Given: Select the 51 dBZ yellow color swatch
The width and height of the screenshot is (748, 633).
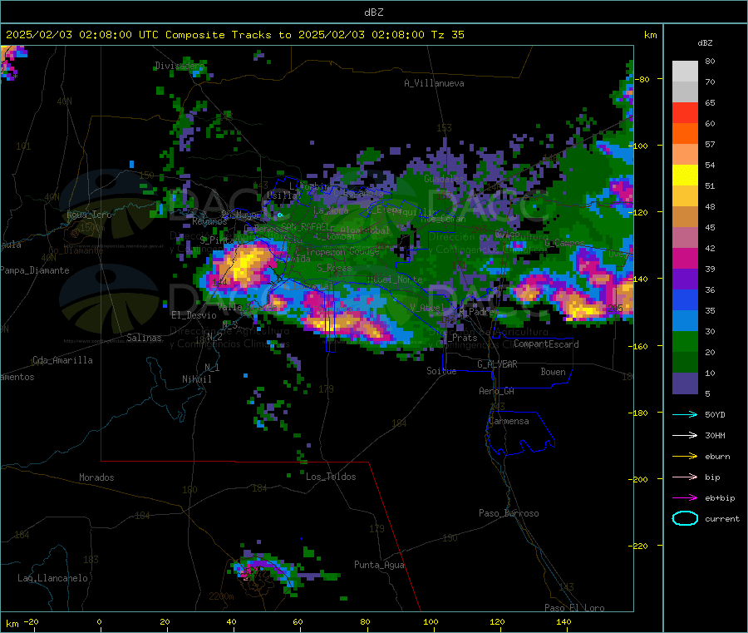Looking at the screenshot, I should [685, 176].
